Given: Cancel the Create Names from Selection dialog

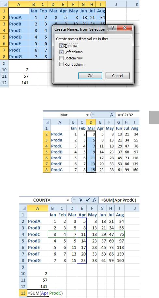Looking at the screenshot, I should tap(117, 76).
